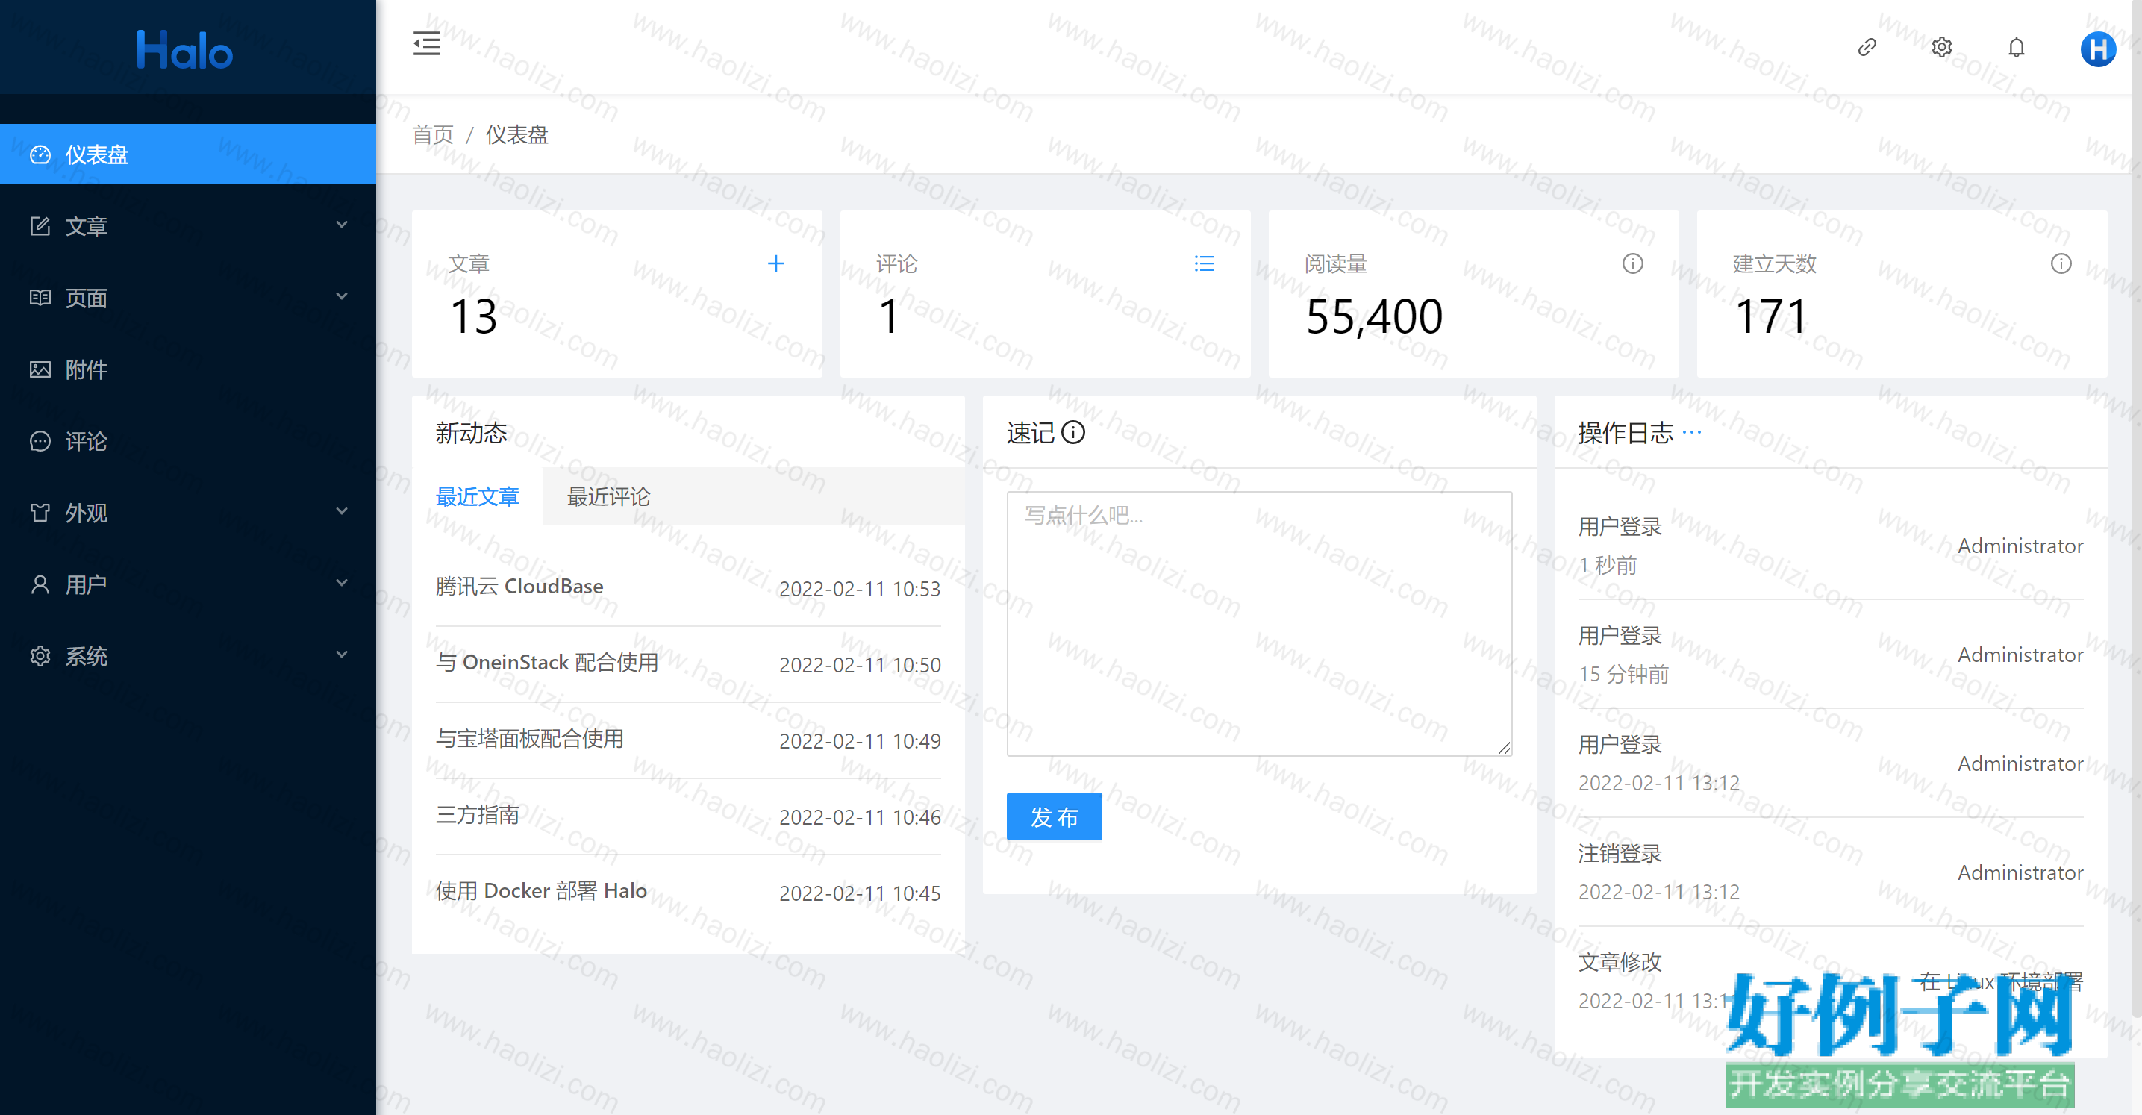Screen dimensions: 2142x1115
Task: Click the pages book icon in sidebar
Action: point(40,298)
